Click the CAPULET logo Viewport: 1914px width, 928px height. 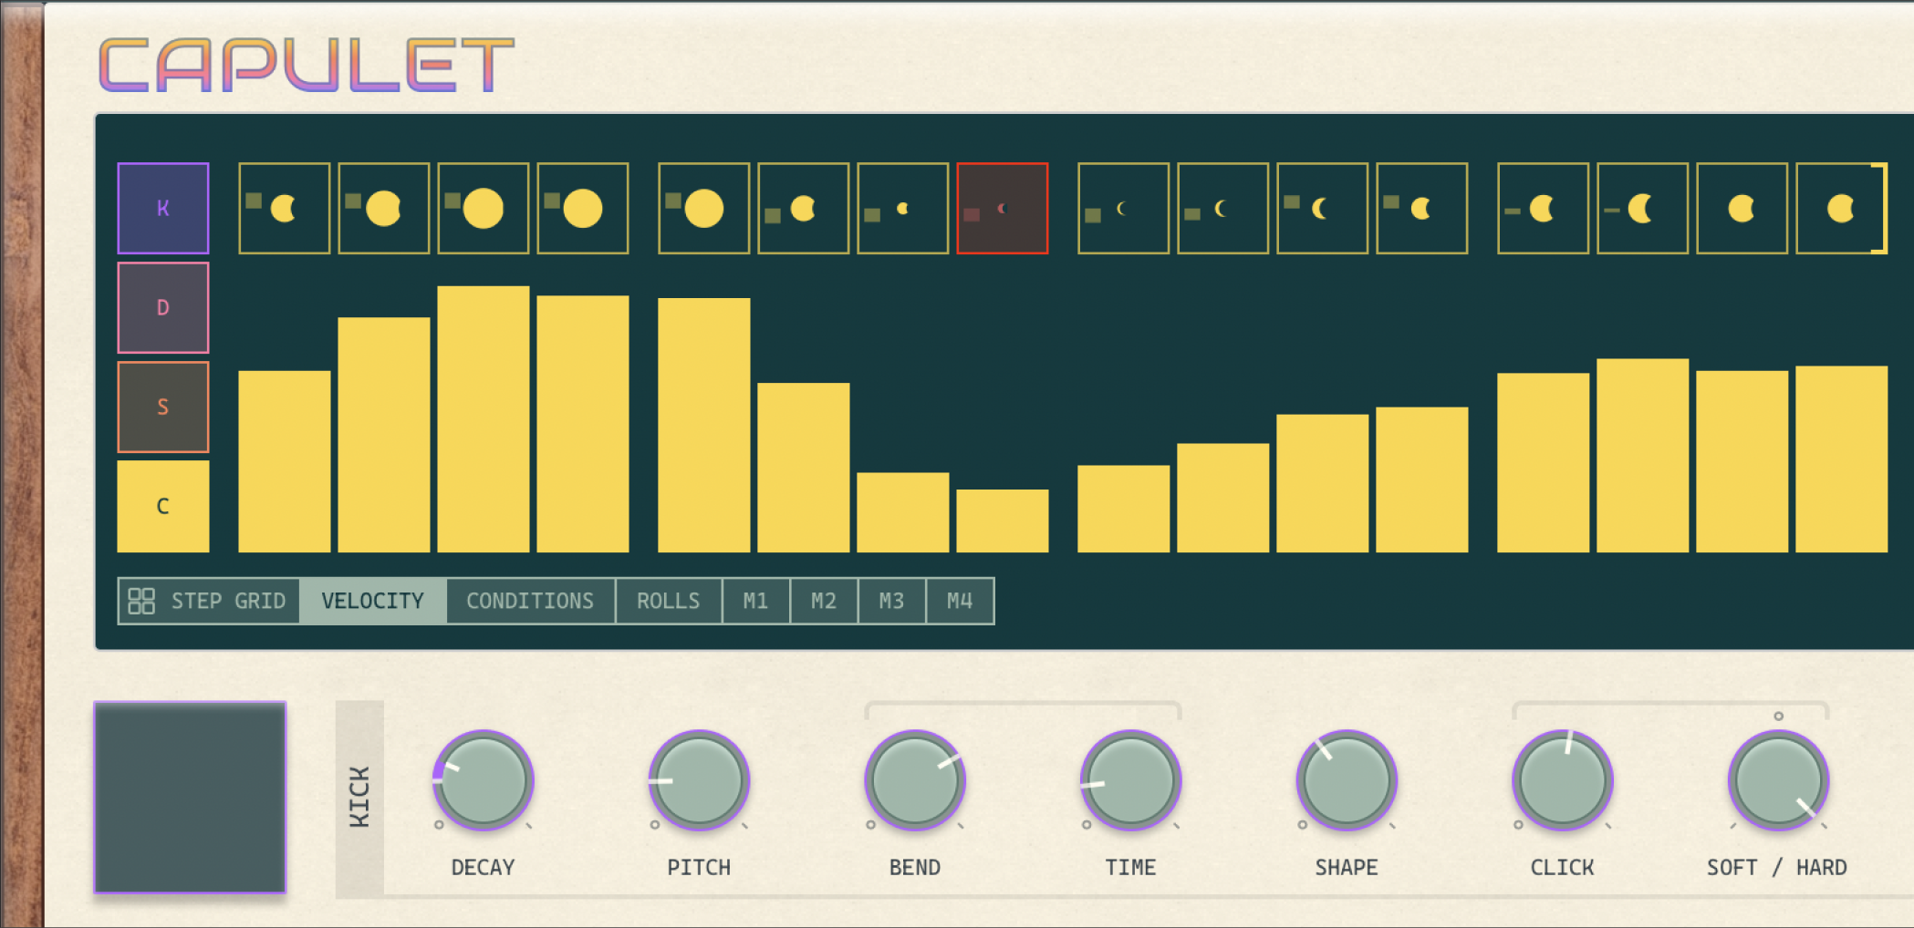coord(307,65)
